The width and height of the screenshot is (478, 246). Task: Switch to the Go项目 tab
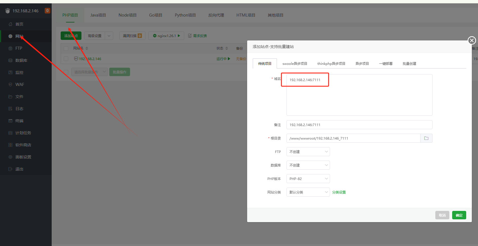[156, 15]
